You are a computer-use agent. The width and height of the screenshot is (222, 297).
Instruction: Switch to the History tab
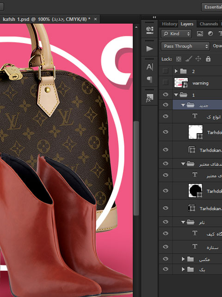(x=169, y=24)
